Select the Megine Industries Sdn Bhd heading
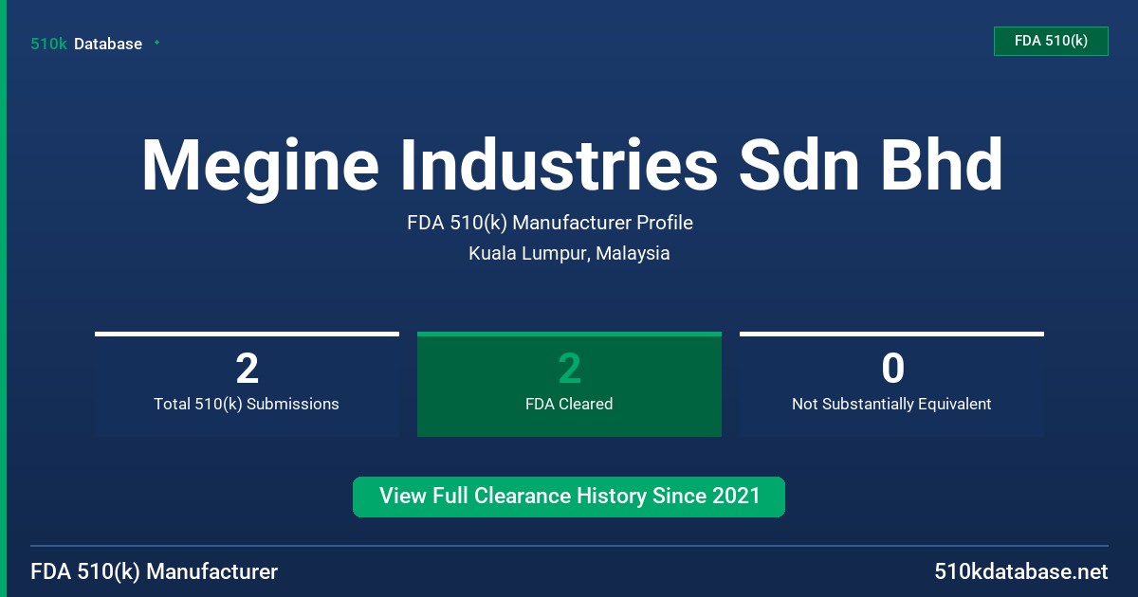 tap(572, 166)
